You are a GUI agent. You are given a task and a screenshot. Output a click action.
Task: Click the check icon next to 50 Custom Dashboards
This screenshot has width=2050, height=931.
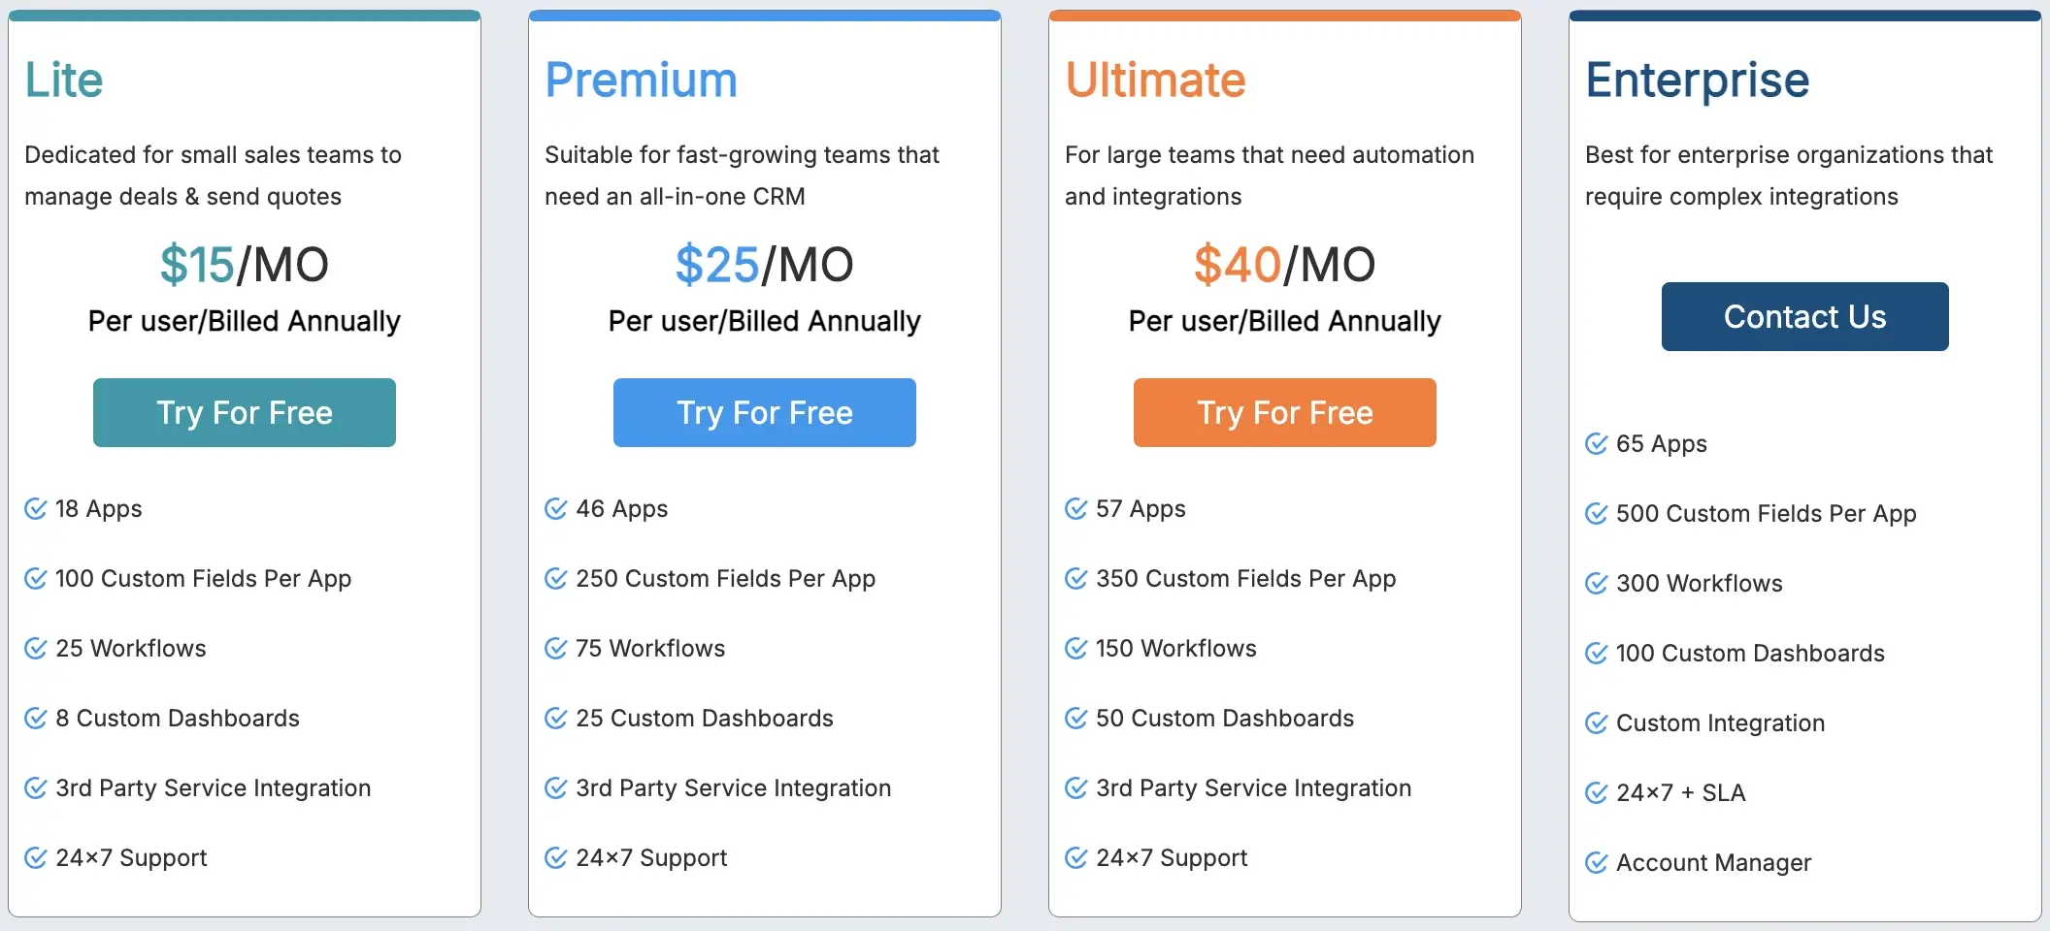[x=1076, y=718]
